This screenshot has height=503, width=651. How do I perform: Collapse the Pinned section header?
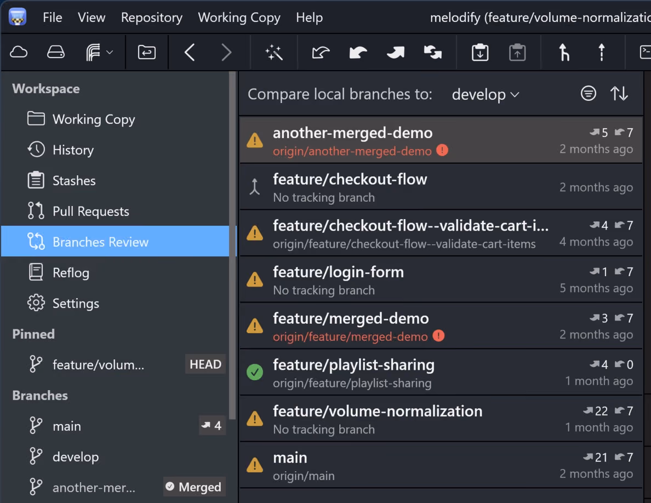click(x=33, y=334)
